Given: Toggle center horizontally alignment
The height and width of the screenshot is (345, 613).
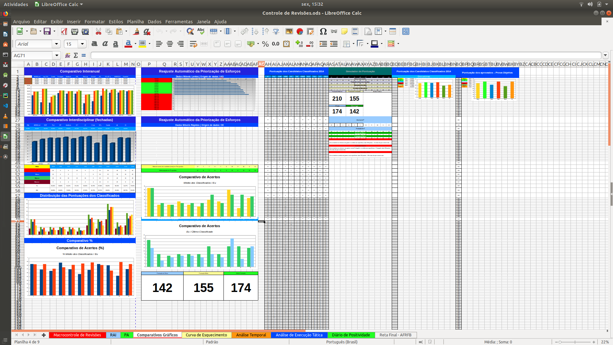Looking at the screenshot, I should pos(170,44).
